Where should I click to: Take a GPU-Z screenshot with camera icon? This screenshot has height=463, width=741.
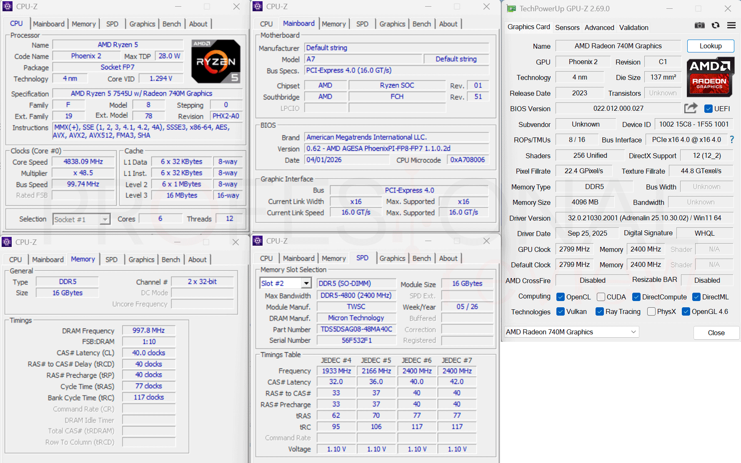point(700,25)
